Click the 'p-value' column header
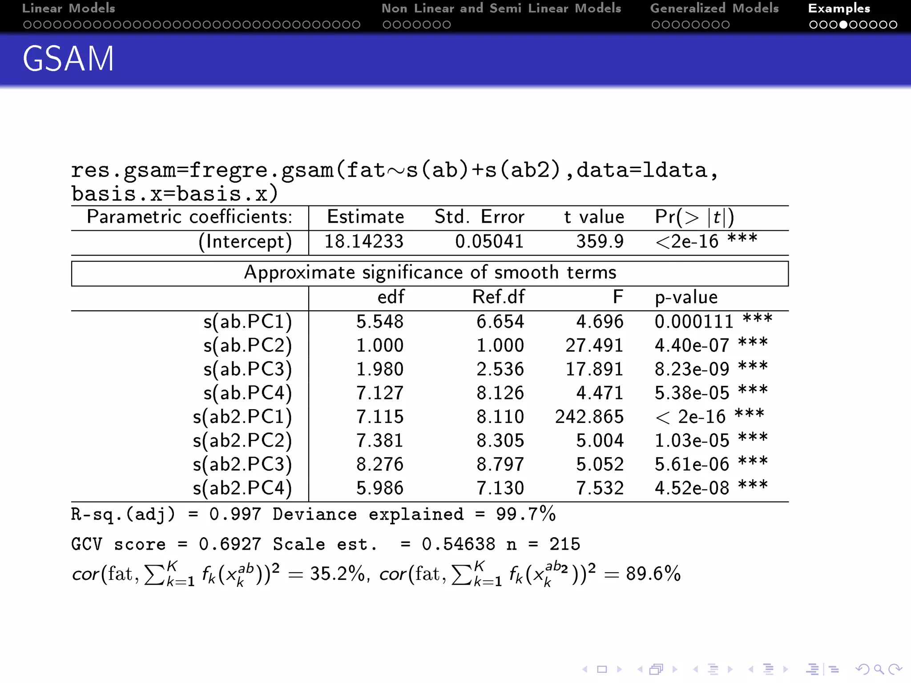Image resolution: width=911 pixels, height=683 pixels. [x=686, y=297]
